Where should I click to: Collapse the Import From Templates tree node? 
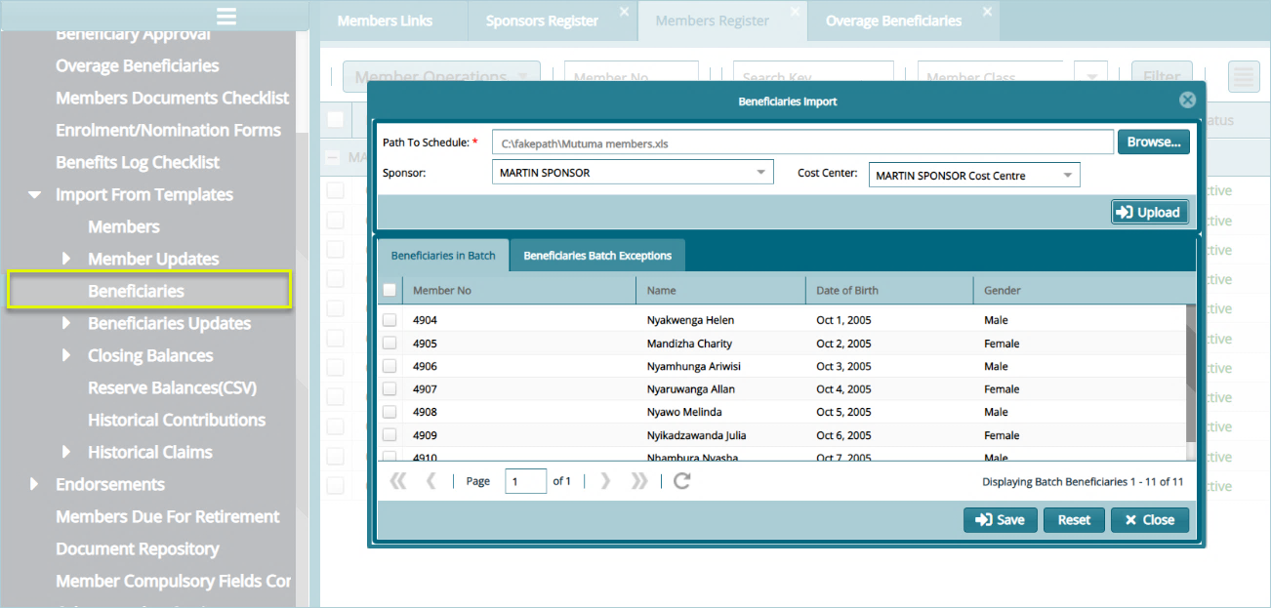[x=35, y=195]
